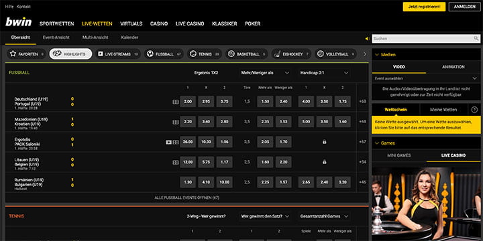Click locked handicap icon in Litauen row

click(324, 162)
